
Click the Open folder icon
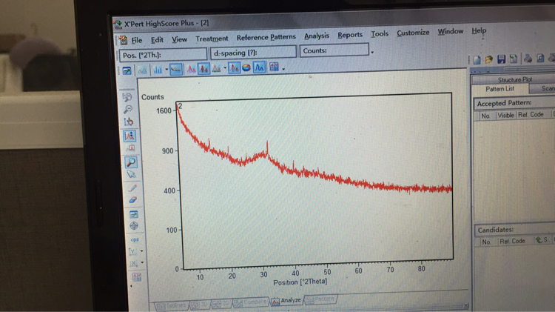489,59
